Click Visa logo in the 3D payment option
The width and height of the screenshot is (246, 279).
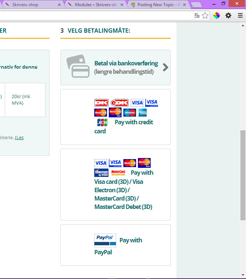[100, 163]
